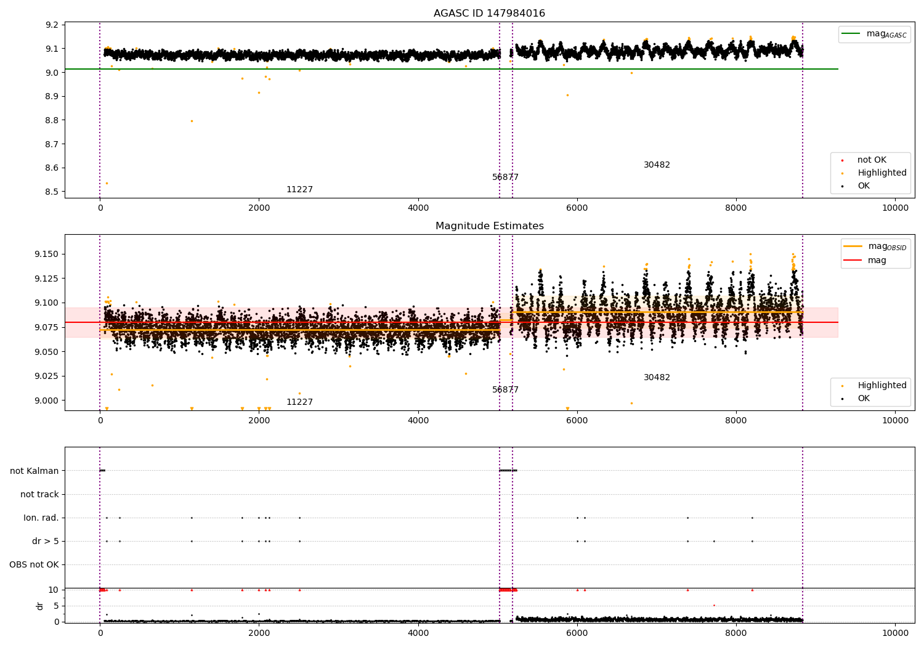Click "not OK" legend entry in top plot
Image resolution: width=924 pixels, height=647 pixels.
coord(872,160)
